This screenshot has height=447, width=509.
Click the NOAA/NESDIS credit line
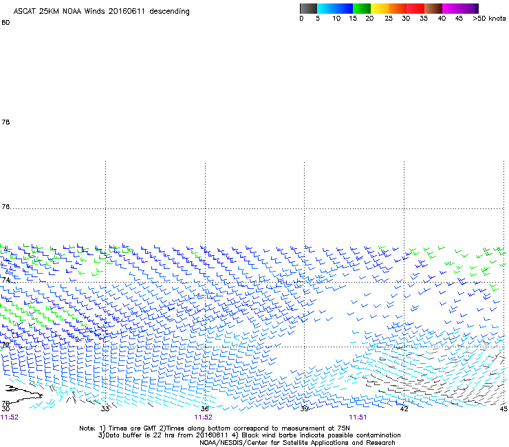[x=297, y=443]
